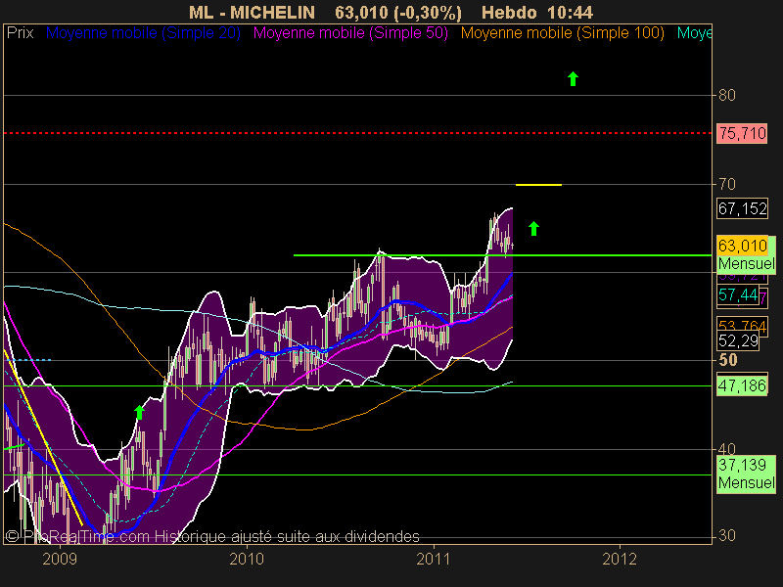Select the green 37,139 level label

coord(742,466)
